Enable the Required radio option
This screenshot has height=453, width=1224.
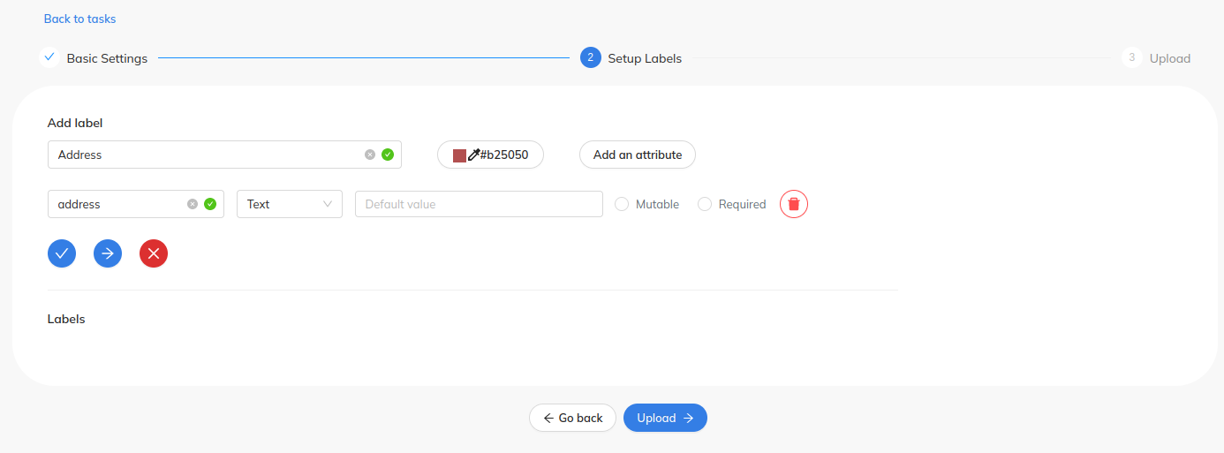705,204
